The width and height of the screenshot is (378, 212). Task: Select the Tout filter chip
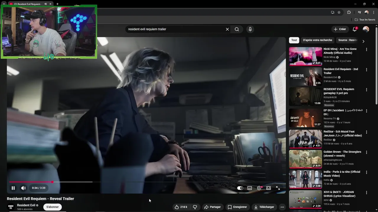(294, 40)
